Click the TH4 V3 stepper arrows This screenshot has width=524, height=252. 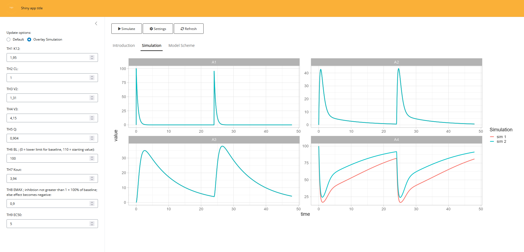click(x=92, y=118)
